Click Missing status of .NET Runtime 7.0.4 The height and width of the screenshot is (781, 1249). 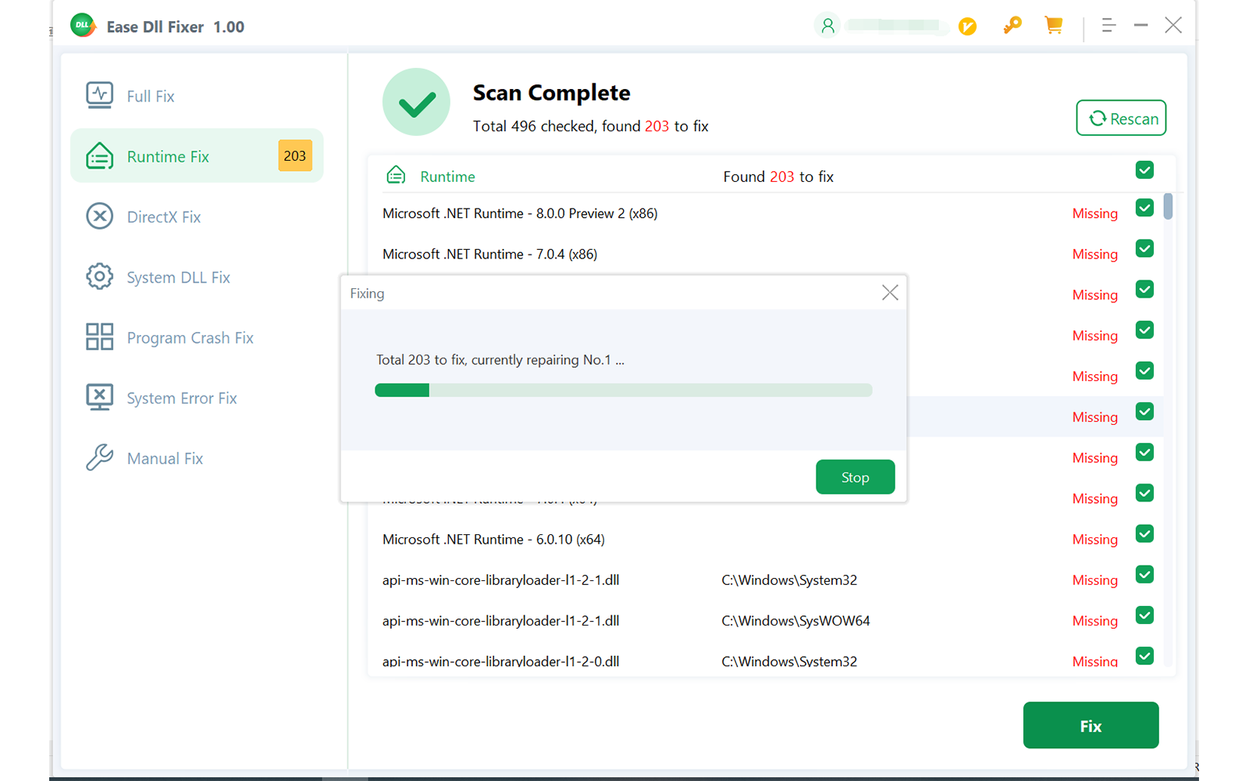[x=1094, y=254]
